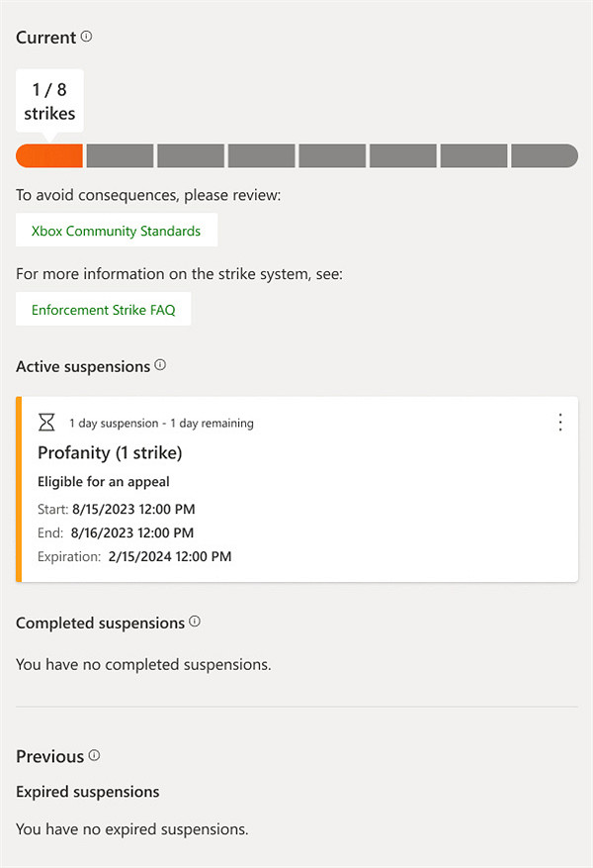Collapse the Active suspensions section
The width and height of the screenshot is (593, 868).
(83, 366)
